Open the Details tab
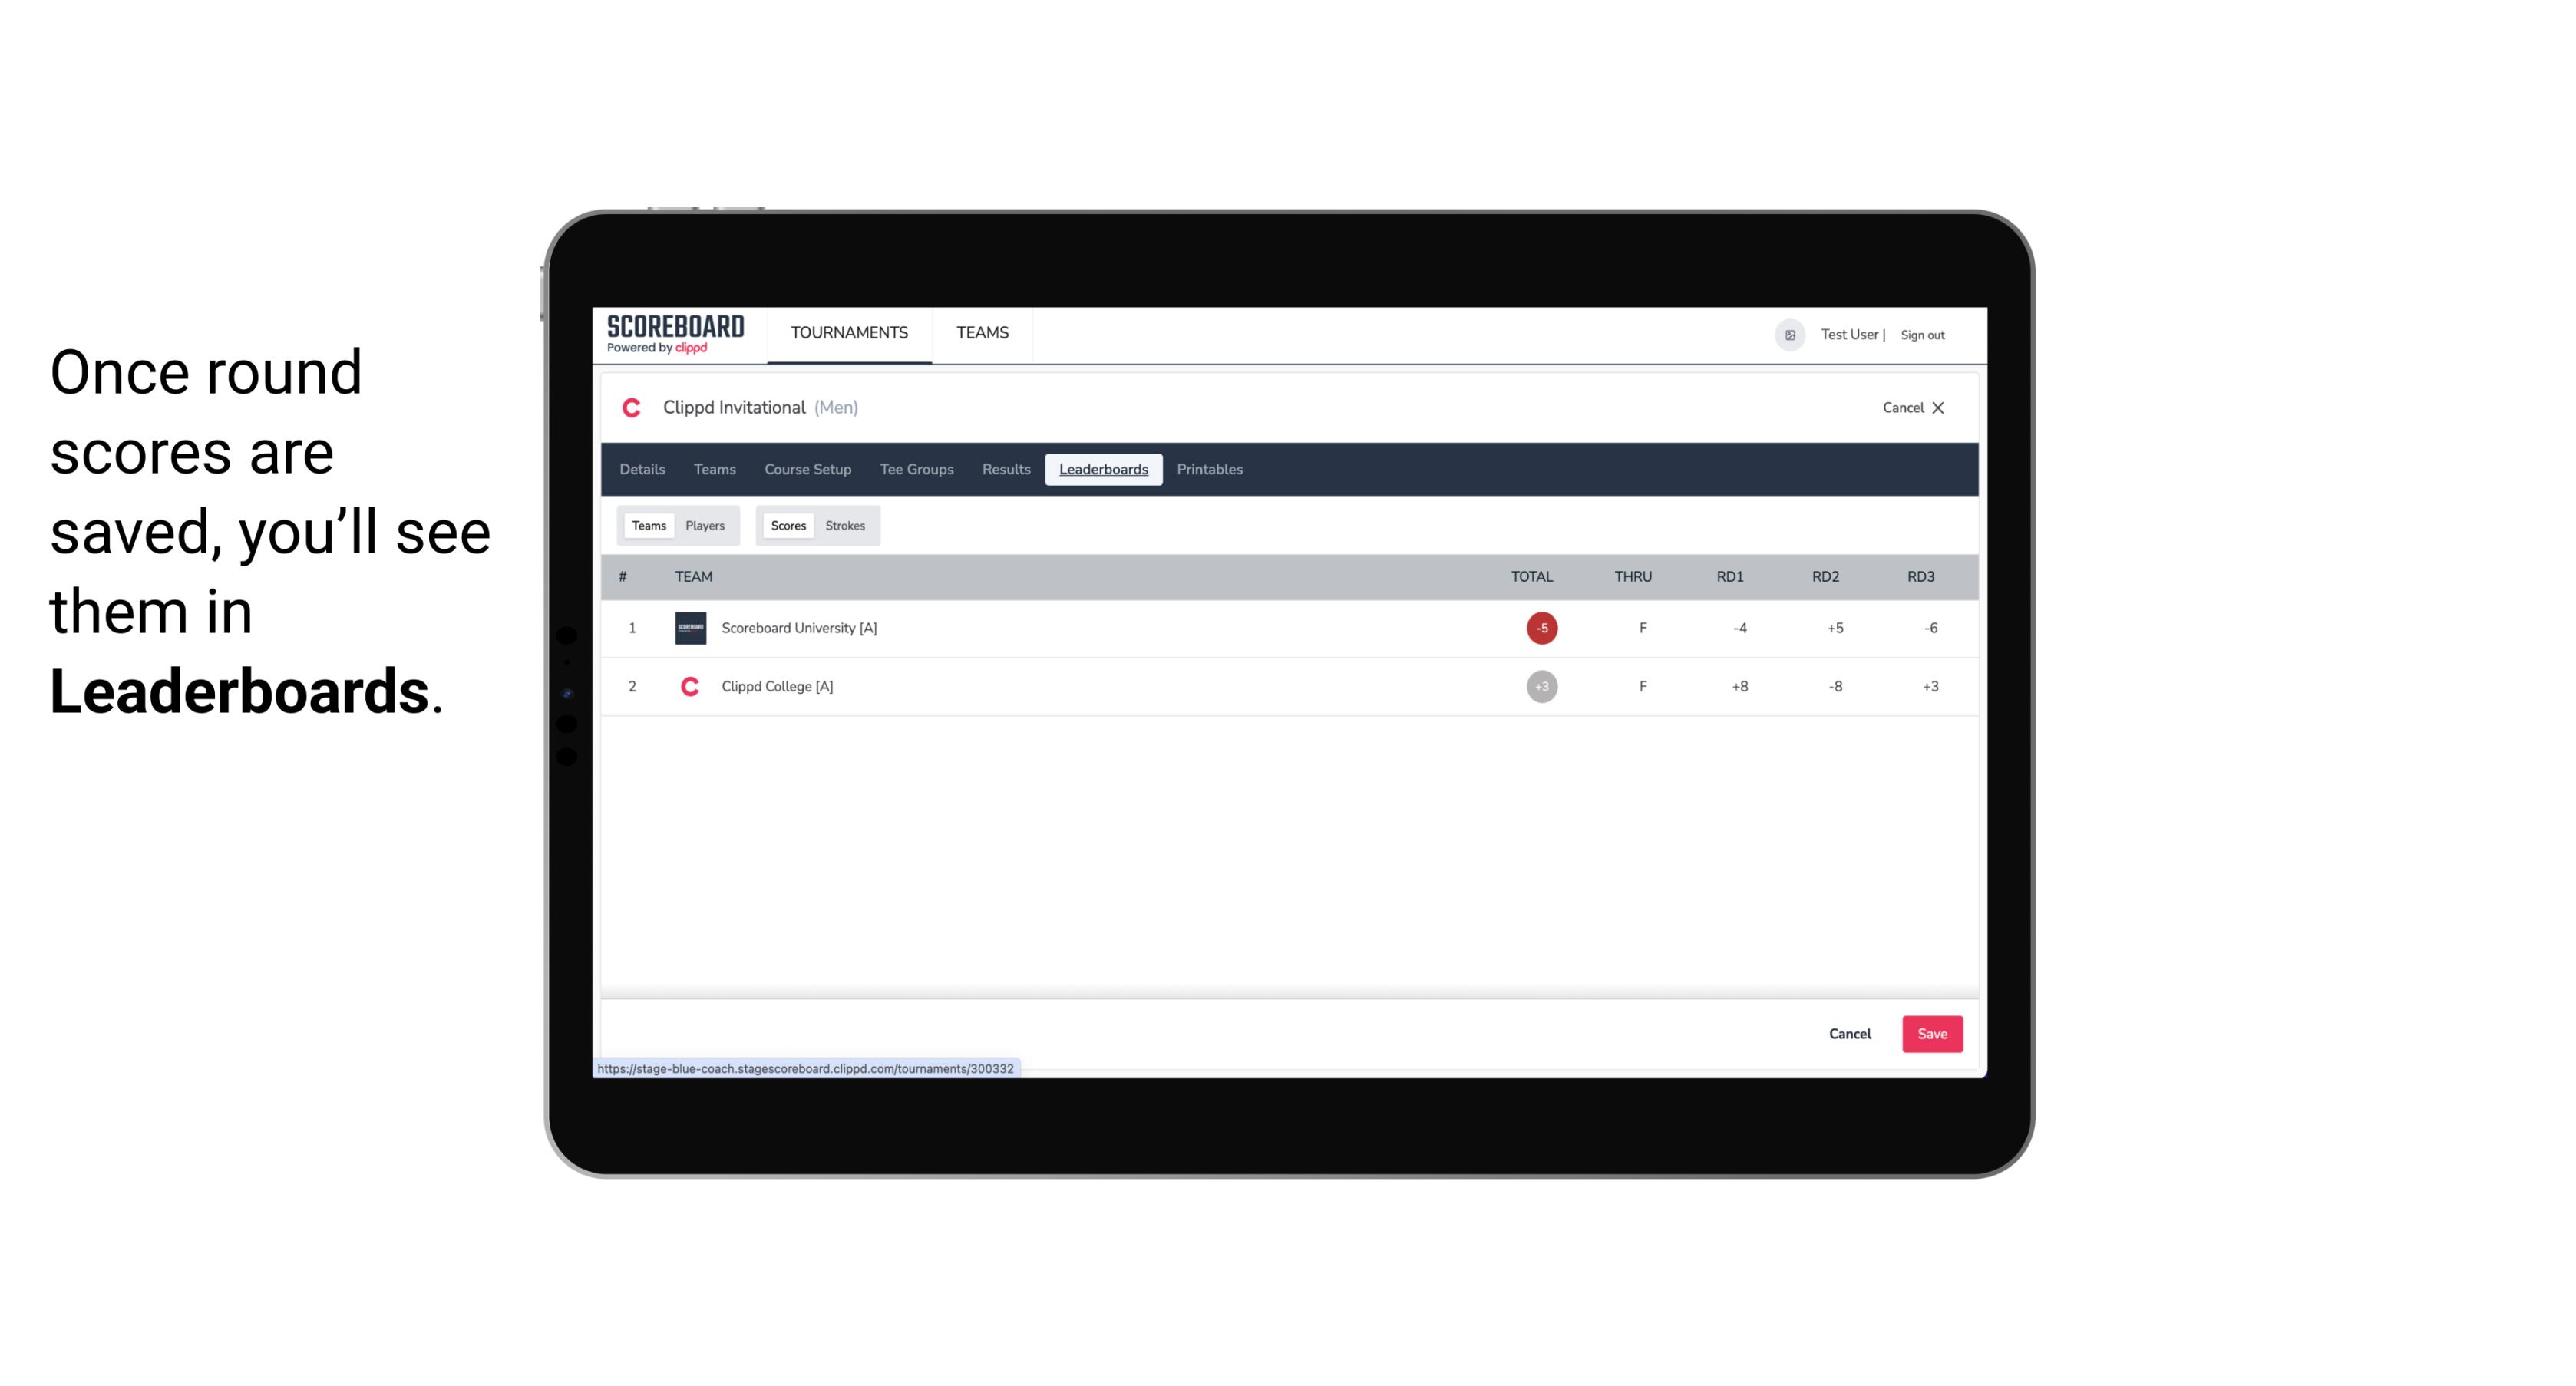This screenshot has width=2576, height=1386. (x=642, y=470)
